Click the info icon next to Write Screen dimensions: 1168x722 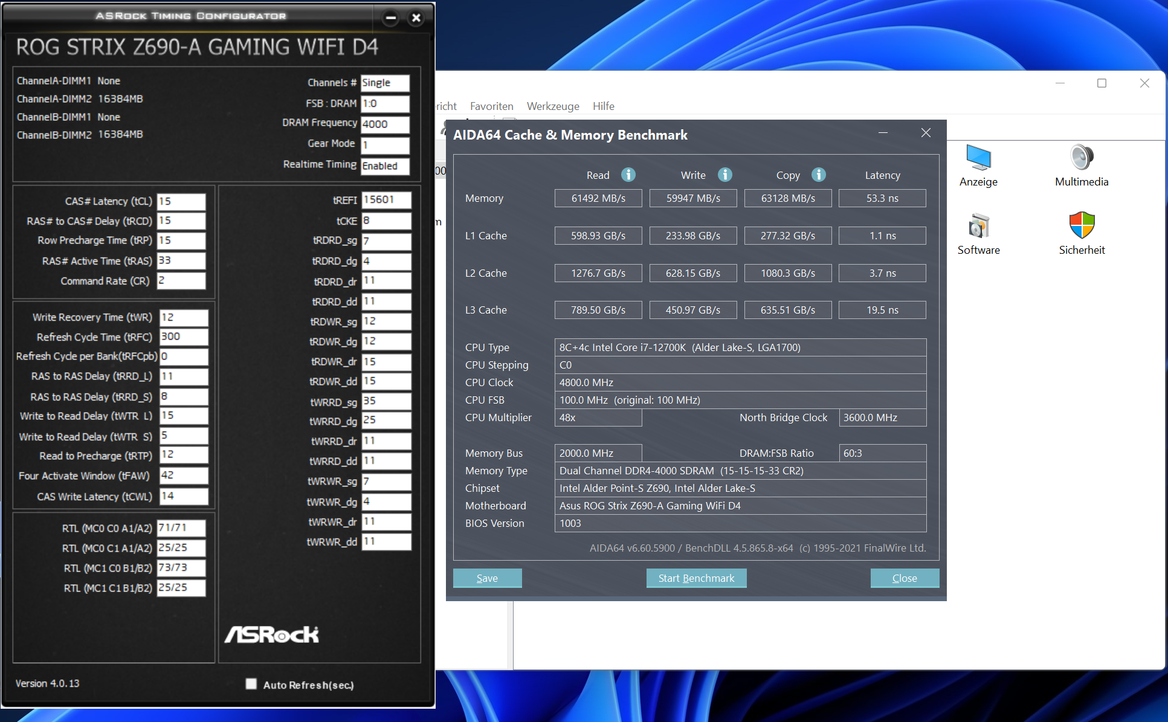(x=725, y=175)
